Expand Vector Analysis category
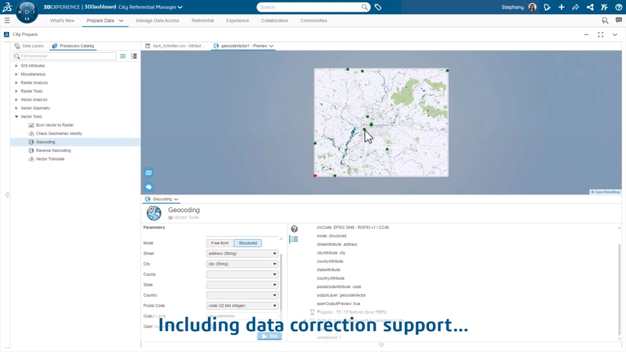The height and width of the screenshot is (352, 626). point(16,100)
